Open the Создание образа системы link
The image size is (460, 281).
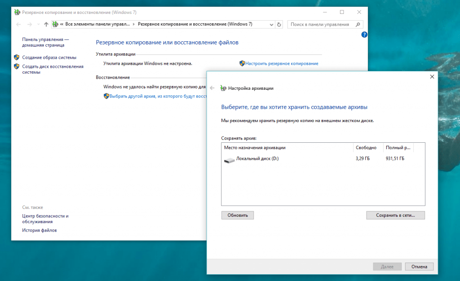(x=49, y=57)
